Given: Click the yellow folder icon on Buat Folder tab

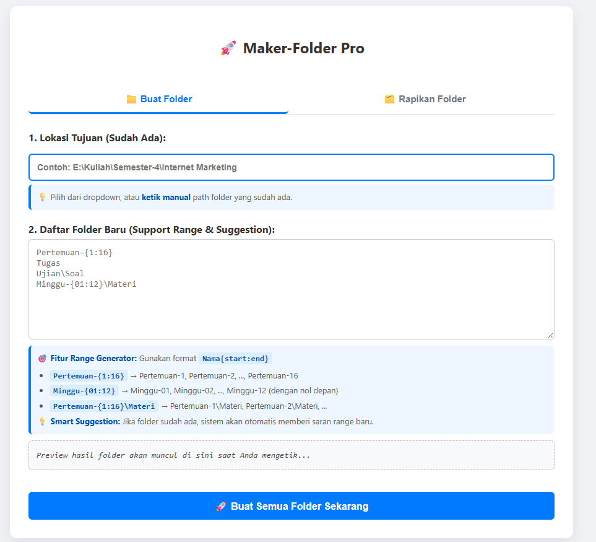Looking at the screenshot, I should click(x=131, y=99).
